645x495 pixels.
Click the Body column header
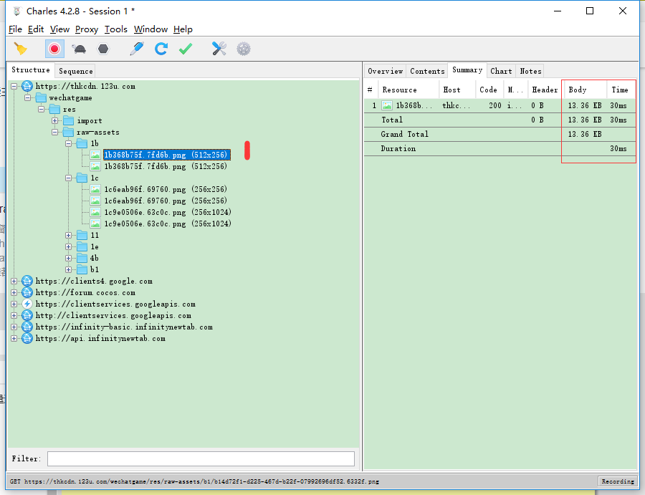tap(578, 90)
